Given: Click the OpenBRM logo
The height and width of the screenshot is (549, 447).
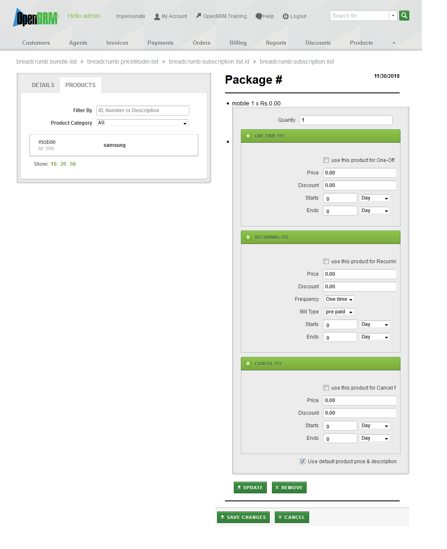Looking at the screenshot, I should pyautogui.click(x=36, y=18).
